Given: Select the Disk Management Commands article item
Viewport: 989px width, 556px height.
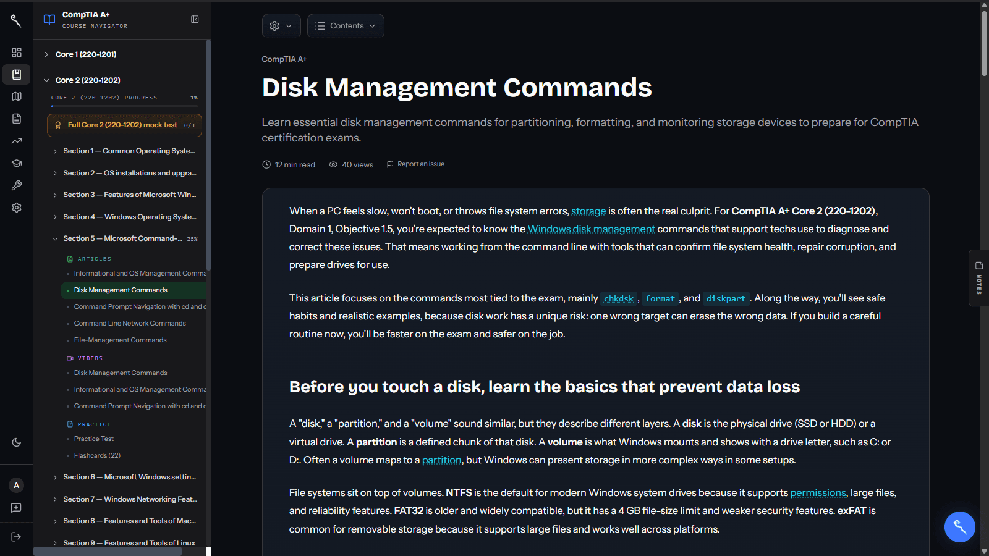Looking at the screenshot, I should click(x=134, y=290).
